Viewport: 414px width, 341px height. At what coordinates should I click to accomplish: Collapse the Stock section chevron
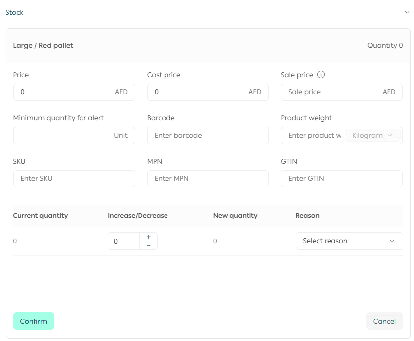407,13
